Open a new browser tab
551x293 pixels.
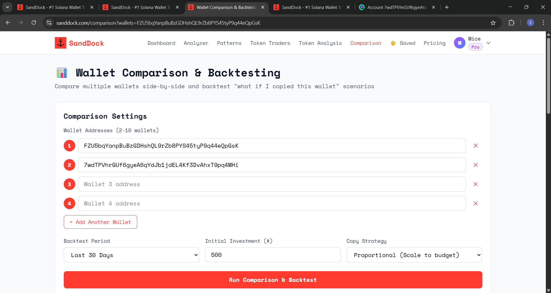coord(447,7)
